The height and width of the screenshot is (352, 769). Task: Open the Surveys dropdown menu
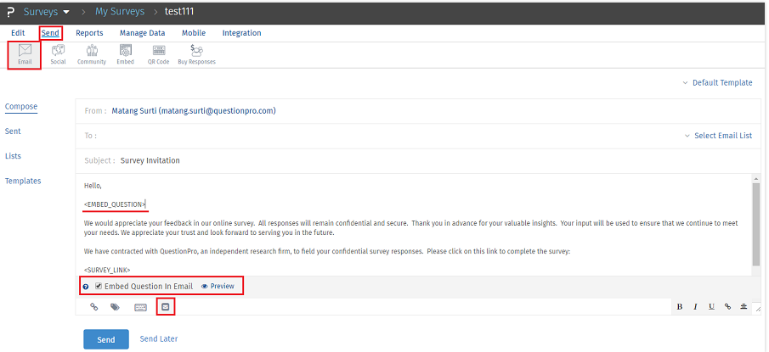pyautogui.click(x=46, y=12)
